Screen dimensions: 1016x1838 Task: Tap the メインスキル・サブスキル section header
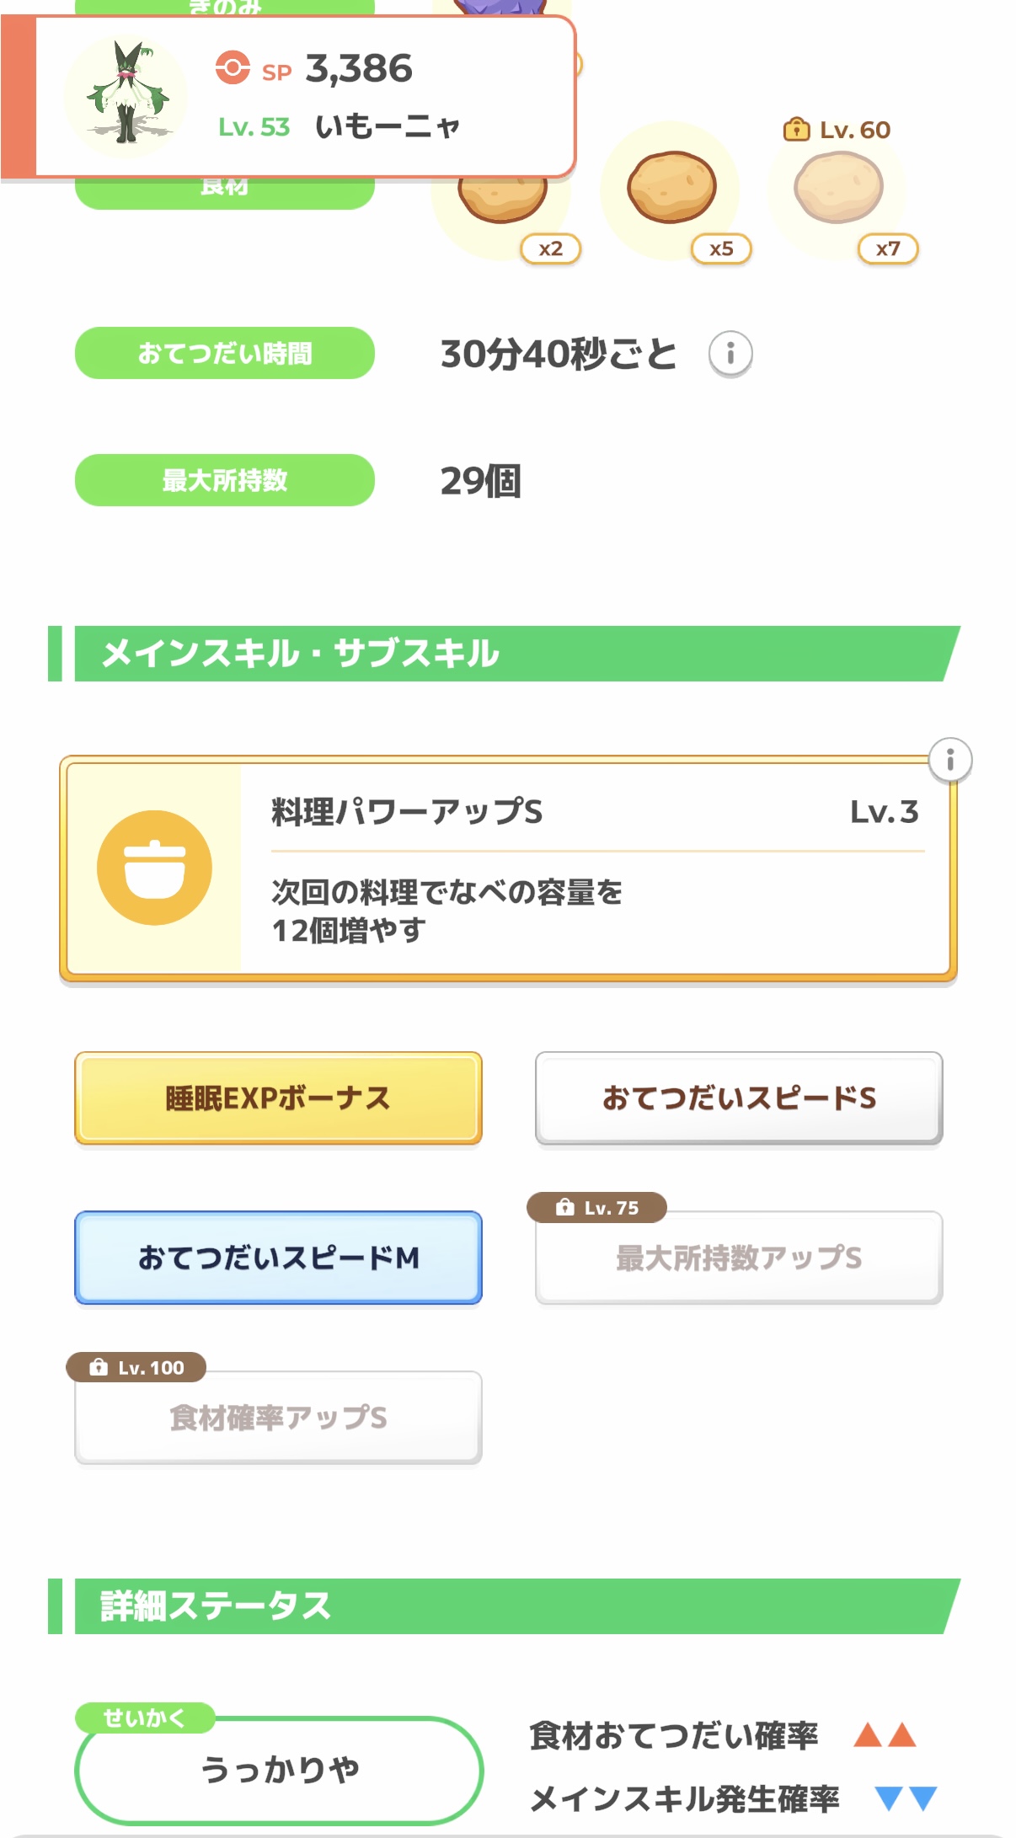pos(505,654)
